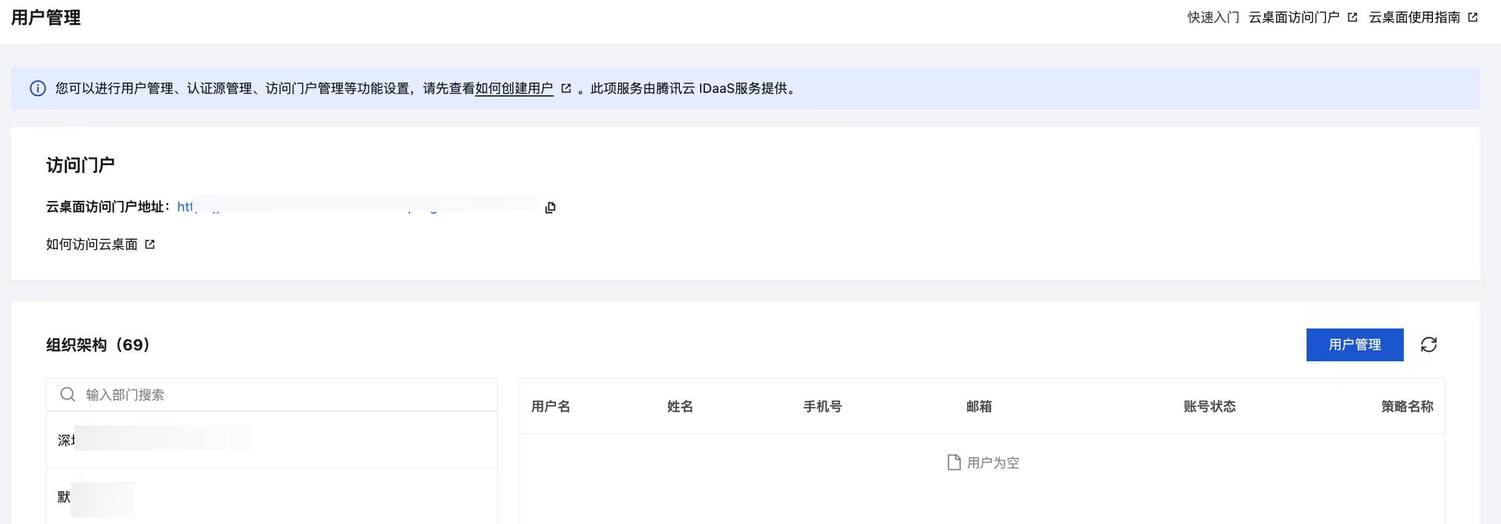Refresh the organization structure list

1429,345
